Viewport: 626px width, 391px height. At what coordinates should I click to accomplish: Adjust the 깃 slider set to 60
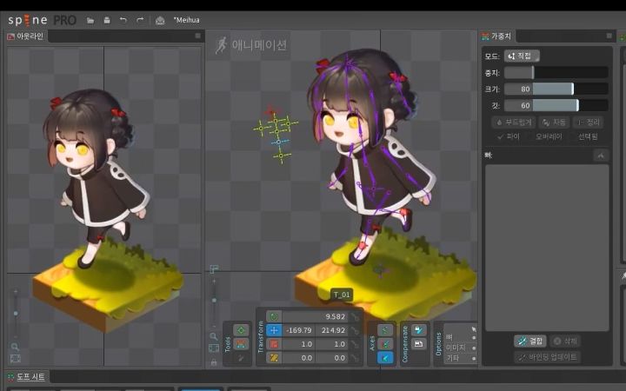click(x=556, y=105)
